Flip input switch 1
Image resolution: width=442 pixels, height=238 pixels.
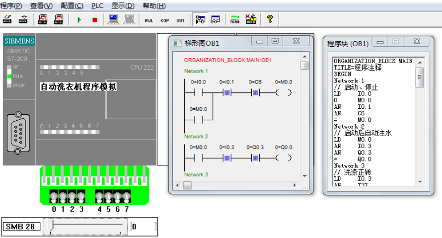[63, 196]
